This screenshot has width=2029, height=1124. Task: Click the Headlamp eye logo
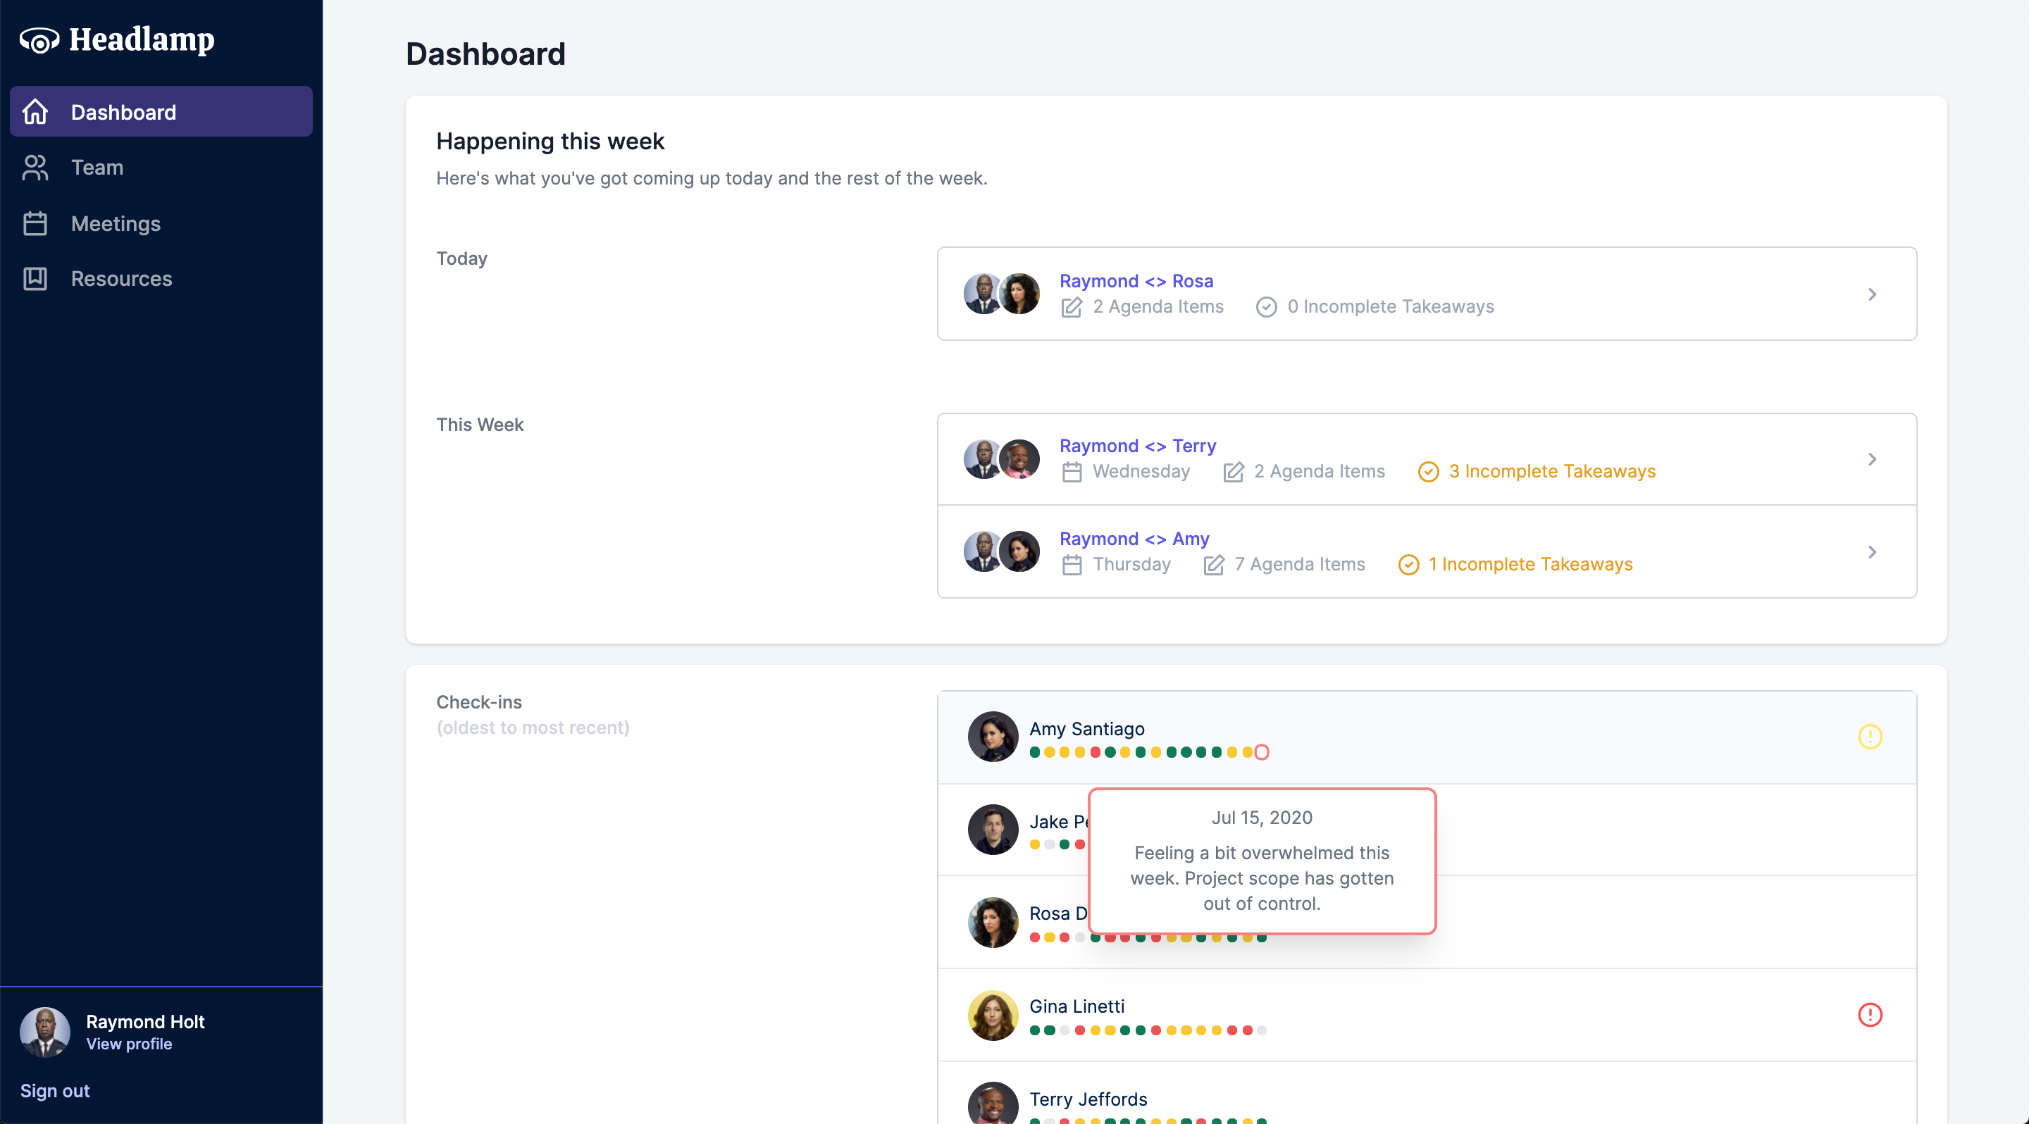pos(39,40)
